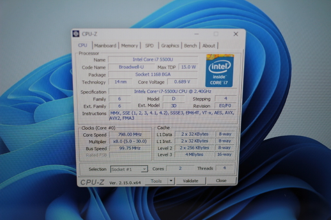Open the SPD tab
The height and width of the screenshot is (220, 331).
click(x=149, y=45)
